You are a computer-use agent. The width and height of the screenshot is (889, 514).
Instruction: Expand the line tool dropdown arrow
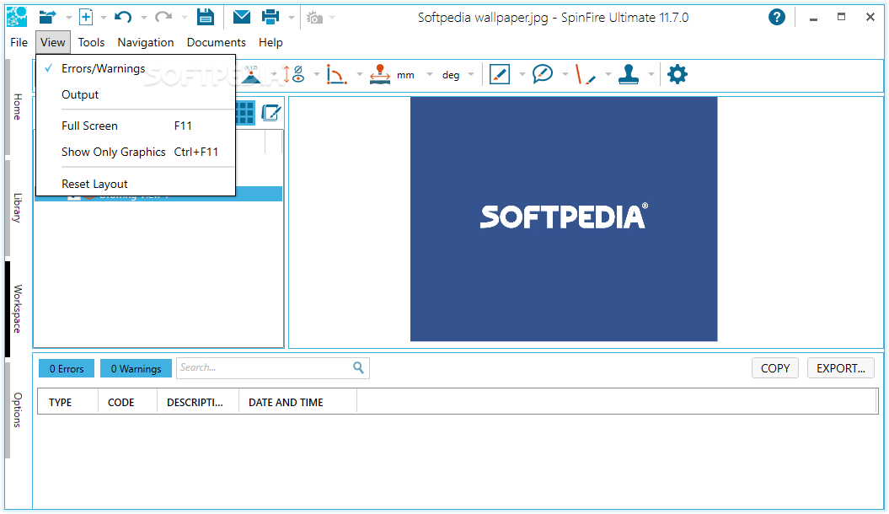[608, 74]
